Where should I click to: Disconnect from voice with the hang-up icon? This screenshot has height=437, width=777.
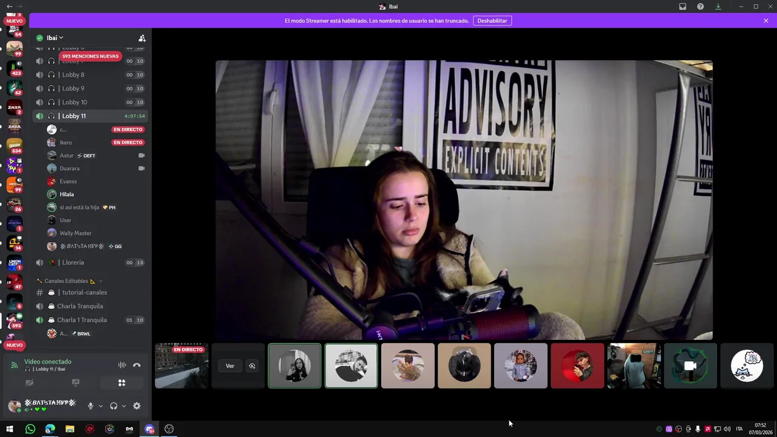137,365
